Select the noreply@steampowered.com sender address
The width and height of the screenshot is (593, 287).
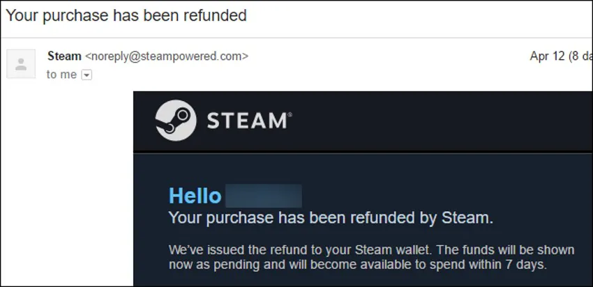tap(167, 56)
